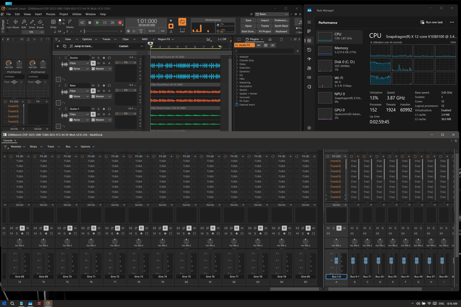This screenshot has height=307, width=461.
Task: Toggle input echo on Guitar-1 track
Action: (109, 109)
